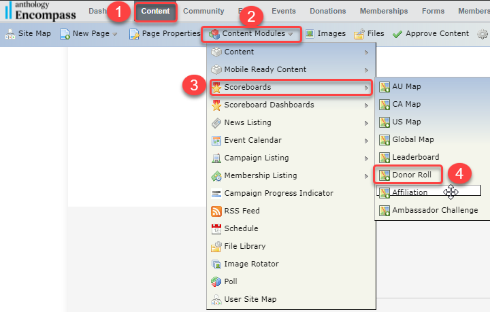Image resolution: width=490 pixels, height=312 pixels.
Task: Click the RSS Feed orange icon
Action: [216, 211]
